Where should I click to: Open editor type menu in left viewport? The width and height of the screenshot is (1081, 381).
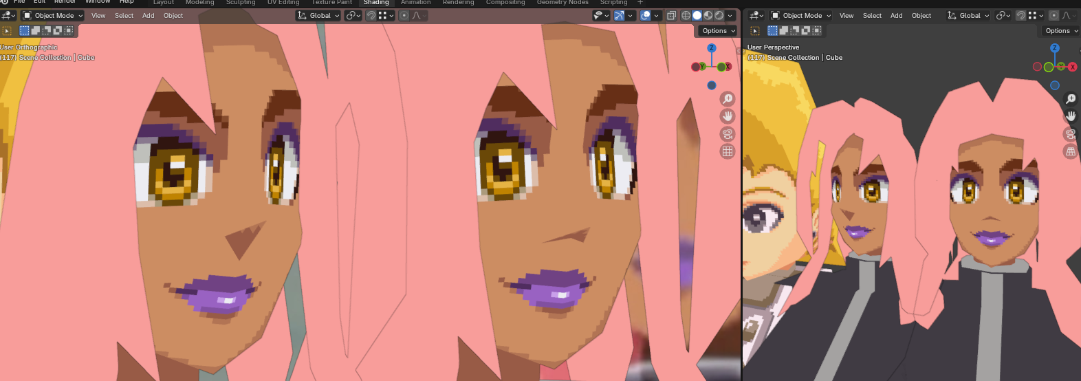(x=8, y=15)
